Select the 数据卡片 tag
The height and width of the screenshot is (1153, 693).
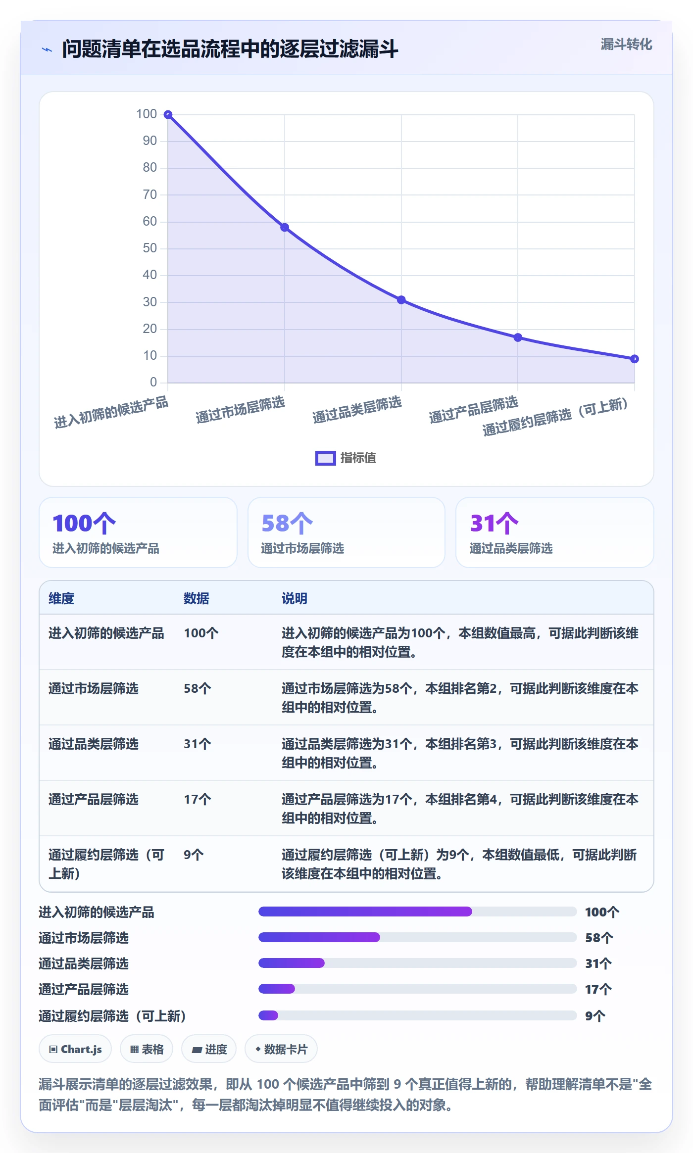281,1049
